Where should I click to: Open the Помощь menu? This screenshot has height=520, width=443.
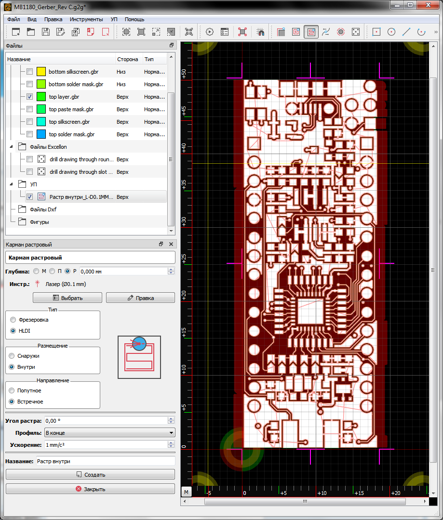click(x=134, y=19)
